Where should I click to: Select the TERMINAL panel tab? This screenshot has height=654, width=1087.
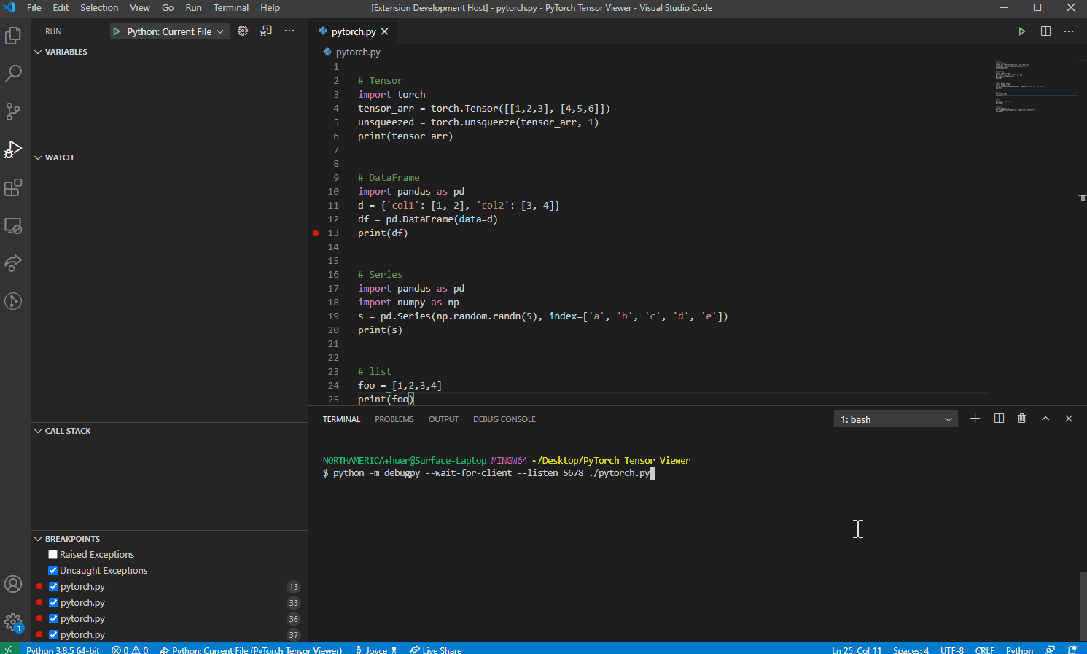click(341, 419)
